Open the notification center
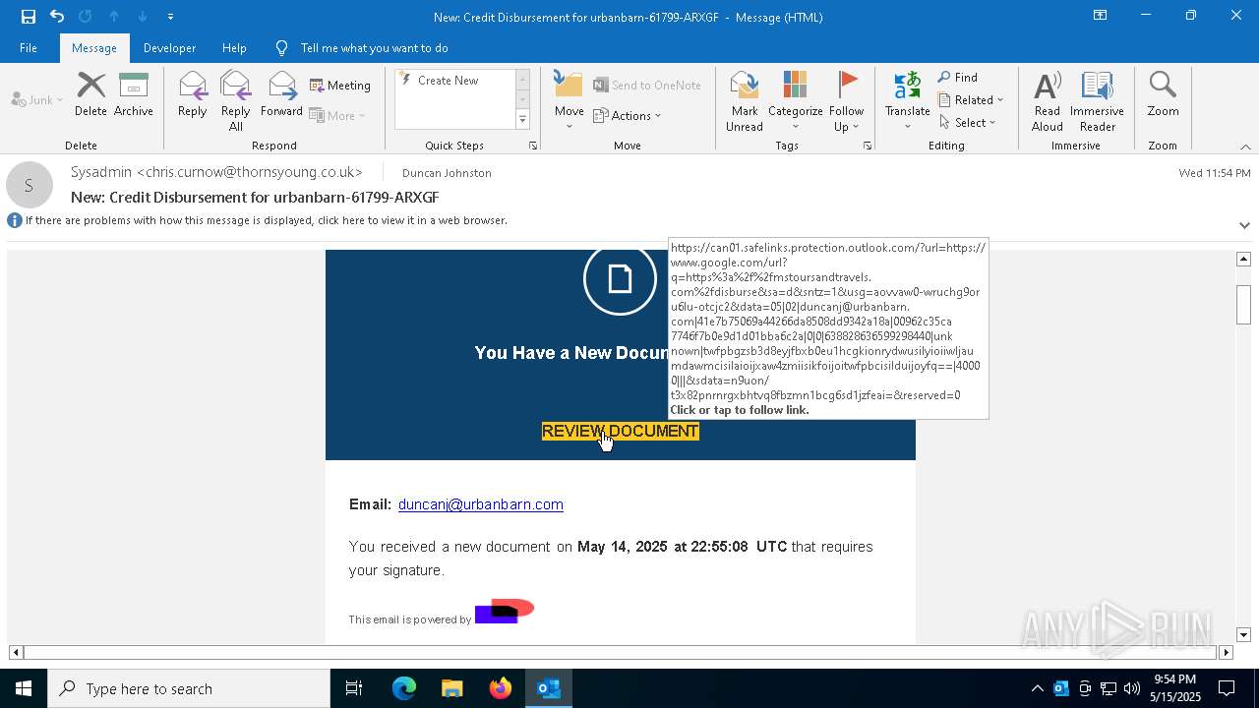The width and height of the screenshot is (1259, 708). point(1227,688)
